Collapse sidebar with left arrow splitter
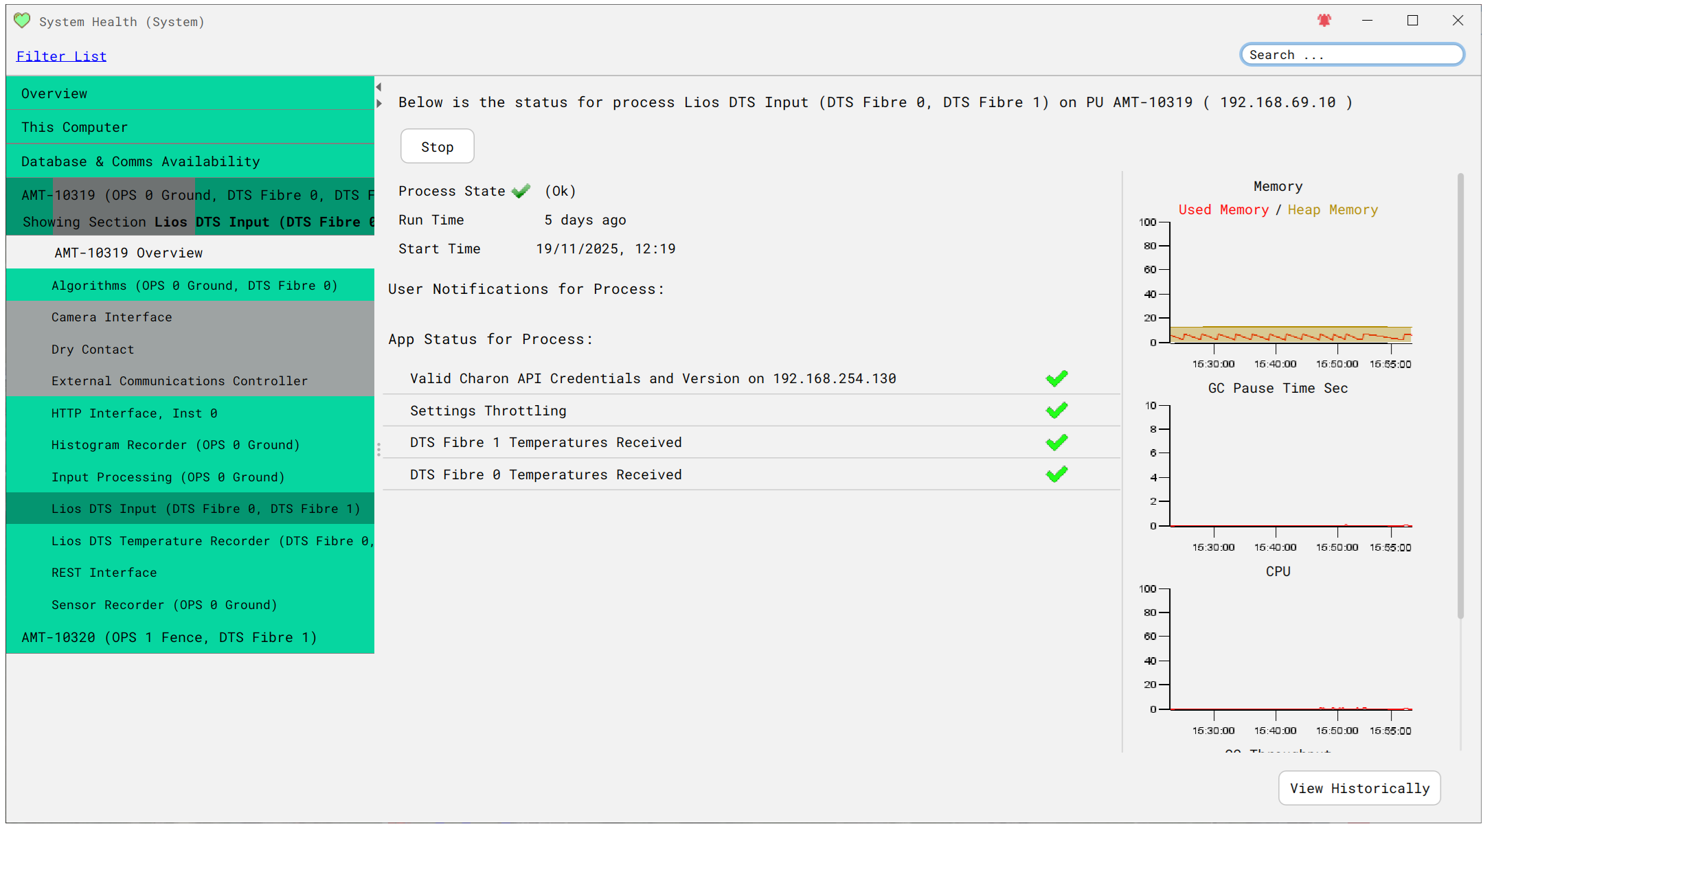Viewport: 1687px width, 870px height. point(378,87)
